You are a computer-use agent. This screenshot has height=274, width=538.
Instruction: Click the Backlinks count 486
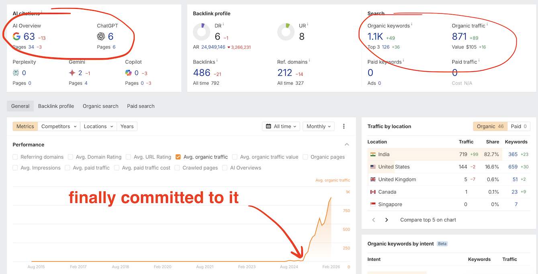(202, 73)
